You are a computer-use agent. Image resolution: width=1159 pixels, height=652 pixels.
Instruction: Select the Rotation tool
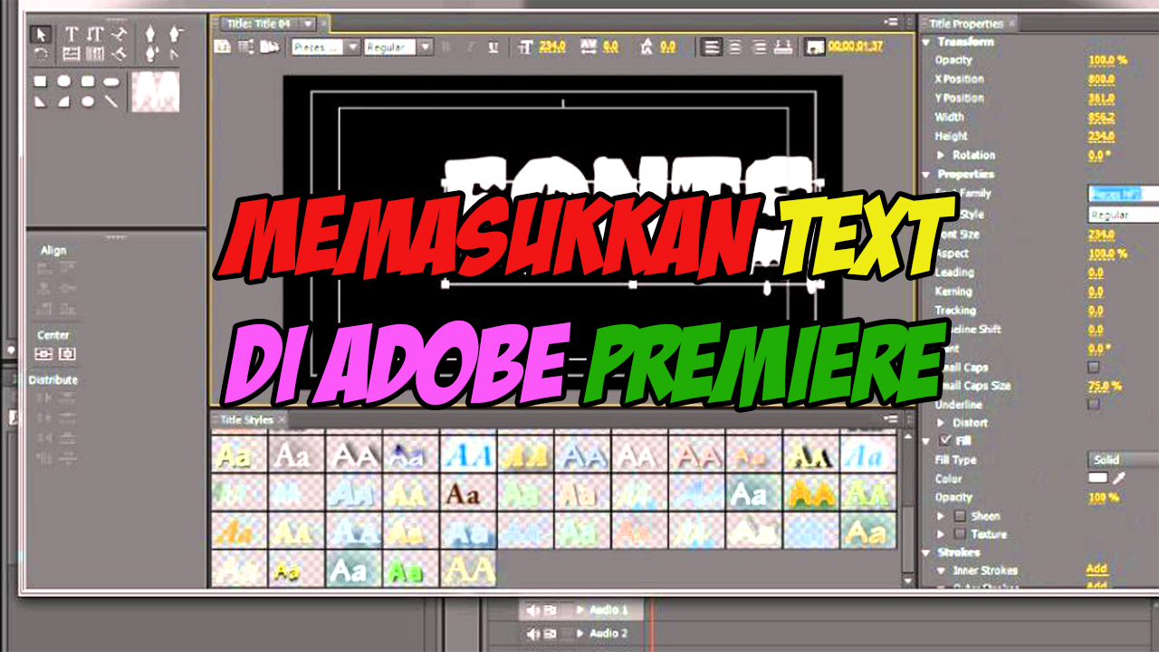pos(41,53)
